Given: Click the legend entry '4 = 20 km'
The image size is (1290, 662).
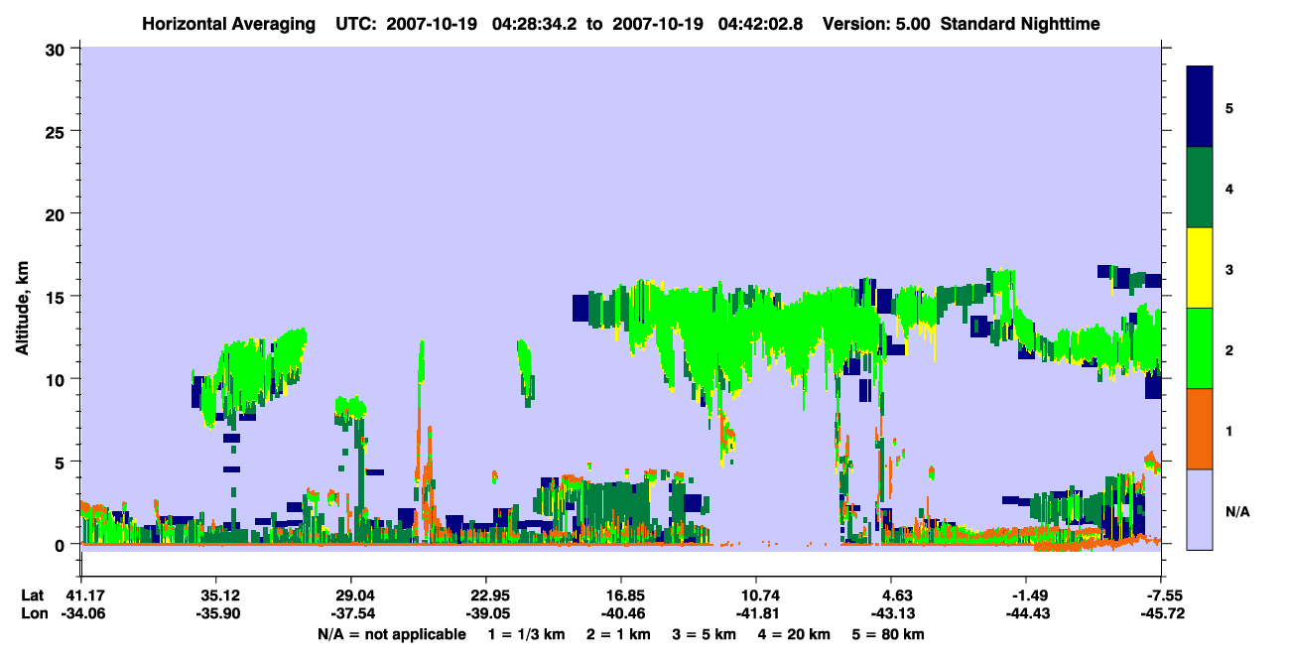Looking at the screenshot, I should pos(795,634).
